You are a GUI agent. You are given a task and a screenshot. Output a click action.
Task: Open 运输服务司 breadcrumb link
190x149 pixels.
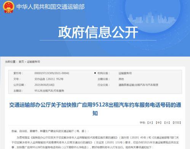tap(34, 62)
